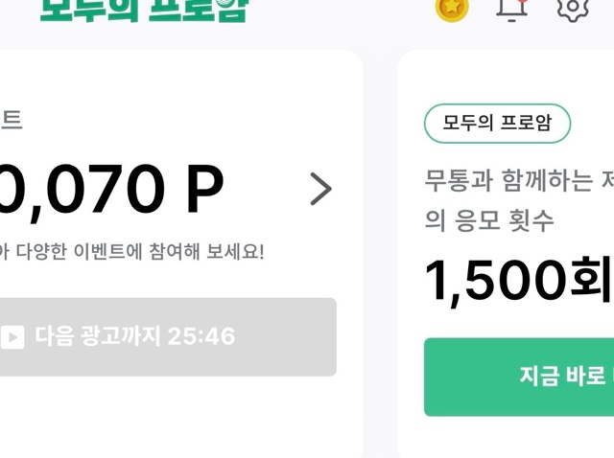Tap the 무통과 함께하는 promo headline
Viewport: 614px width, 458px height.
(519, 180)
